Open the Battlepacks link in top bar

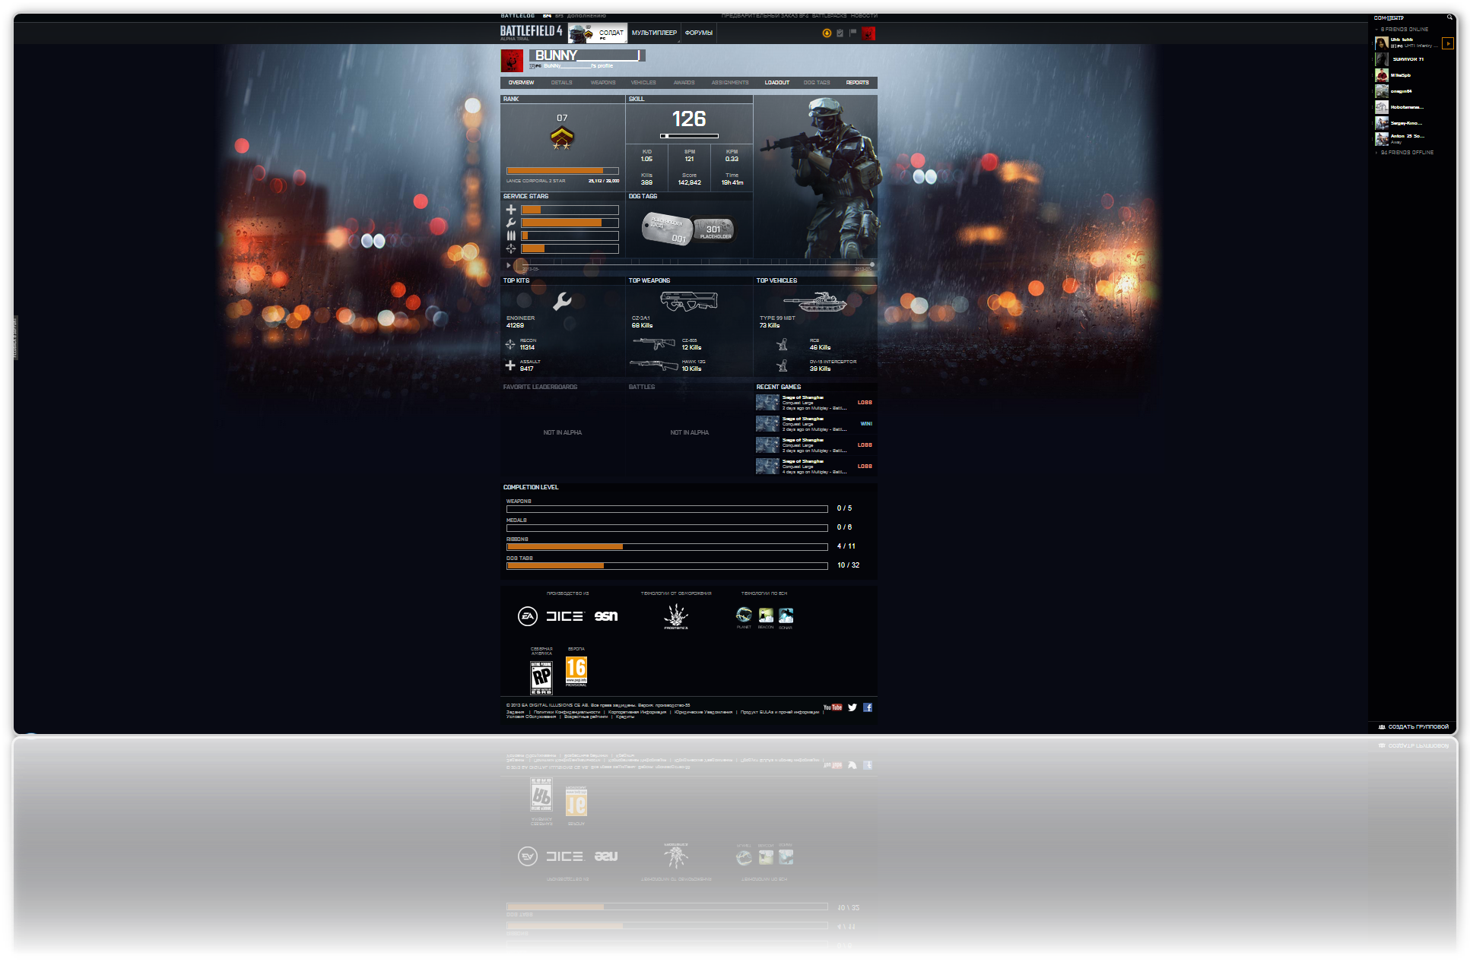tap(829, 16)
